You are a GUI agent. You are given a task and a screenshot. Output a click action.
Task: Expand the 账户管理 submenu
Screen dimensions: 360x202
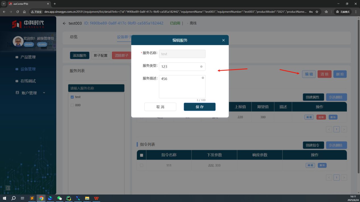(44, 93)
